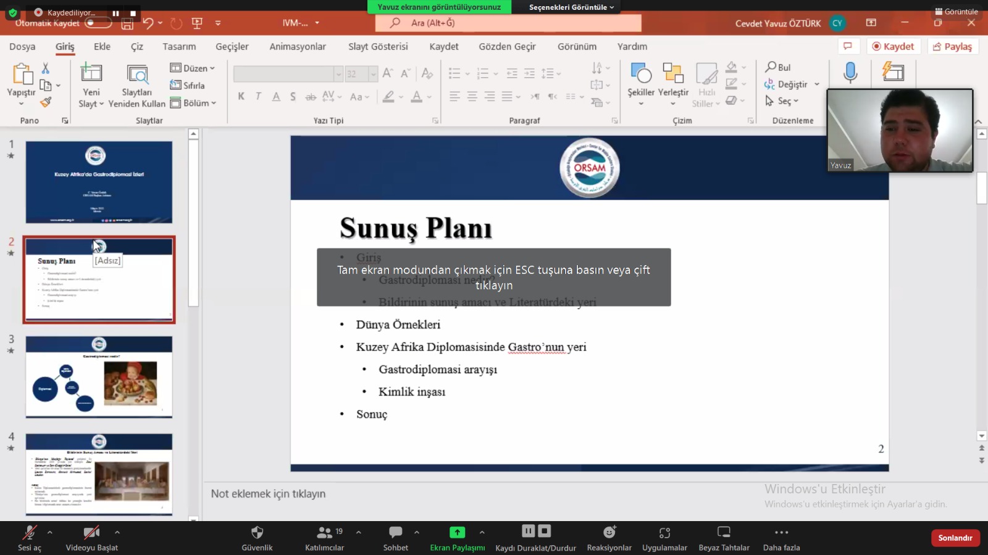Switch to the Animasyonlar tab
Image resolution: width=988 pixels, height=555 pixels.
coord(298,46)
